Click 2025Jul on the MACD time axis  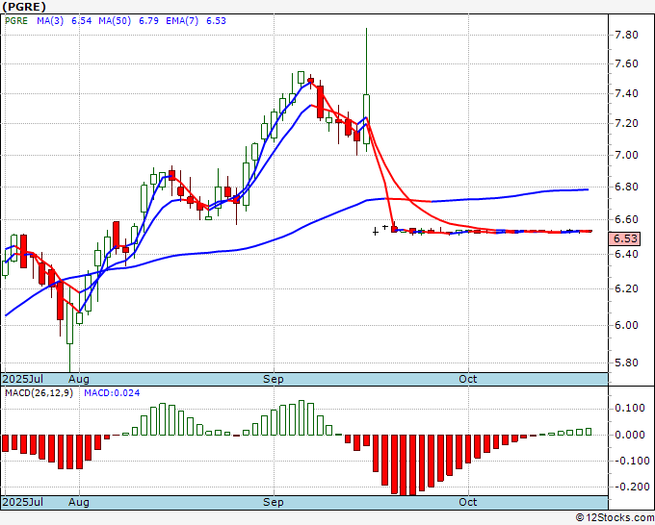tap(23, 502)
